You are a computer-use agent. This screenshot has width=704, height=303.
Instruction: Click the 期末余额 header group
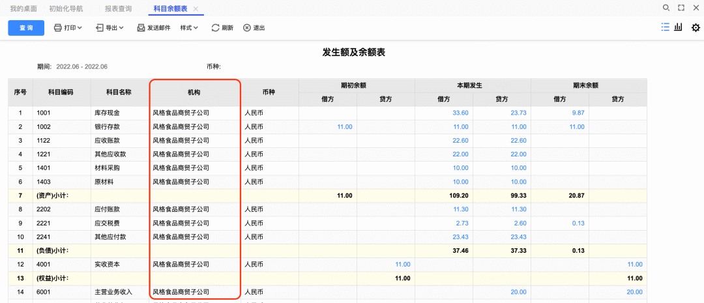click(x=589, y=85)
